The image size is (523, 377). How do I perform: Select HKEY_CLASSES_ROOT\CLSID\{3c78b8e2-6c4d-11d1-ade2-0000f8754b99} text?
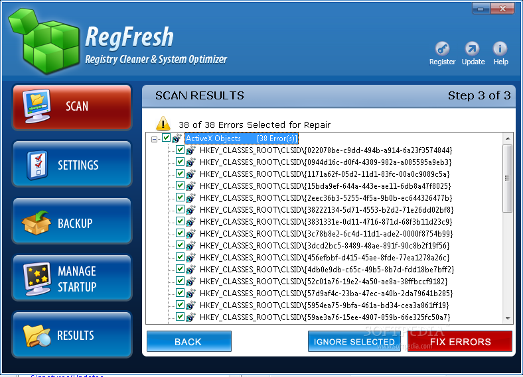coord(326,234)
